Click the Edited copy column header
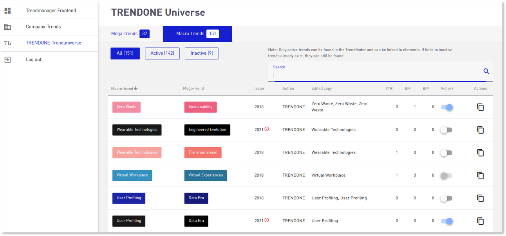 pos(322,89)
